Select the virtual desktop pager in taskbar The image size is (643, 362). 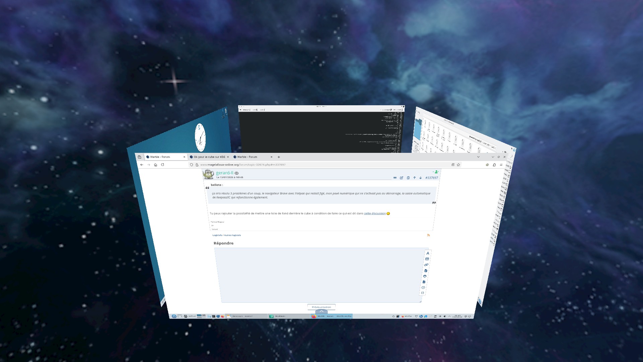(201, 316)
